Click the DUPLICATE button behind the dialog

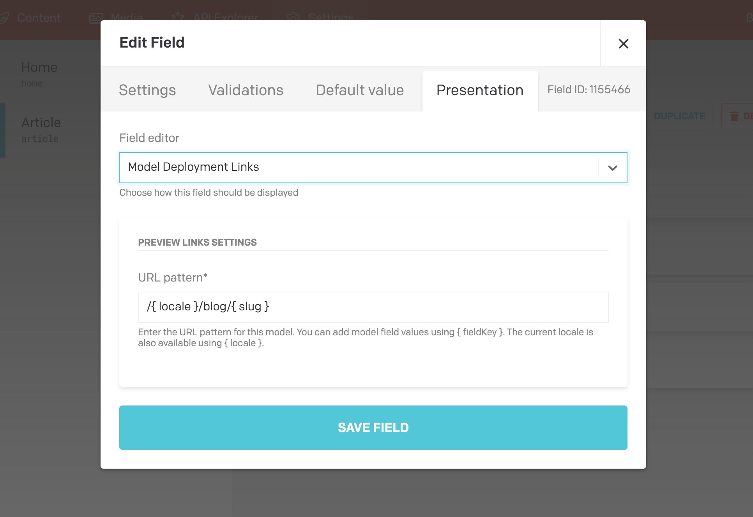click(x=679, y=116)
